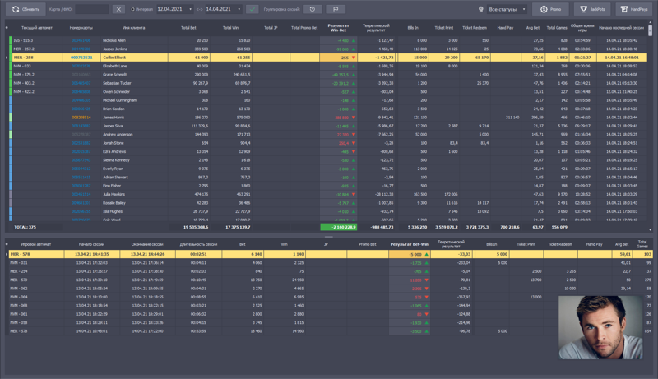Click the clock session grouping icon

click(x=312, y=9)
